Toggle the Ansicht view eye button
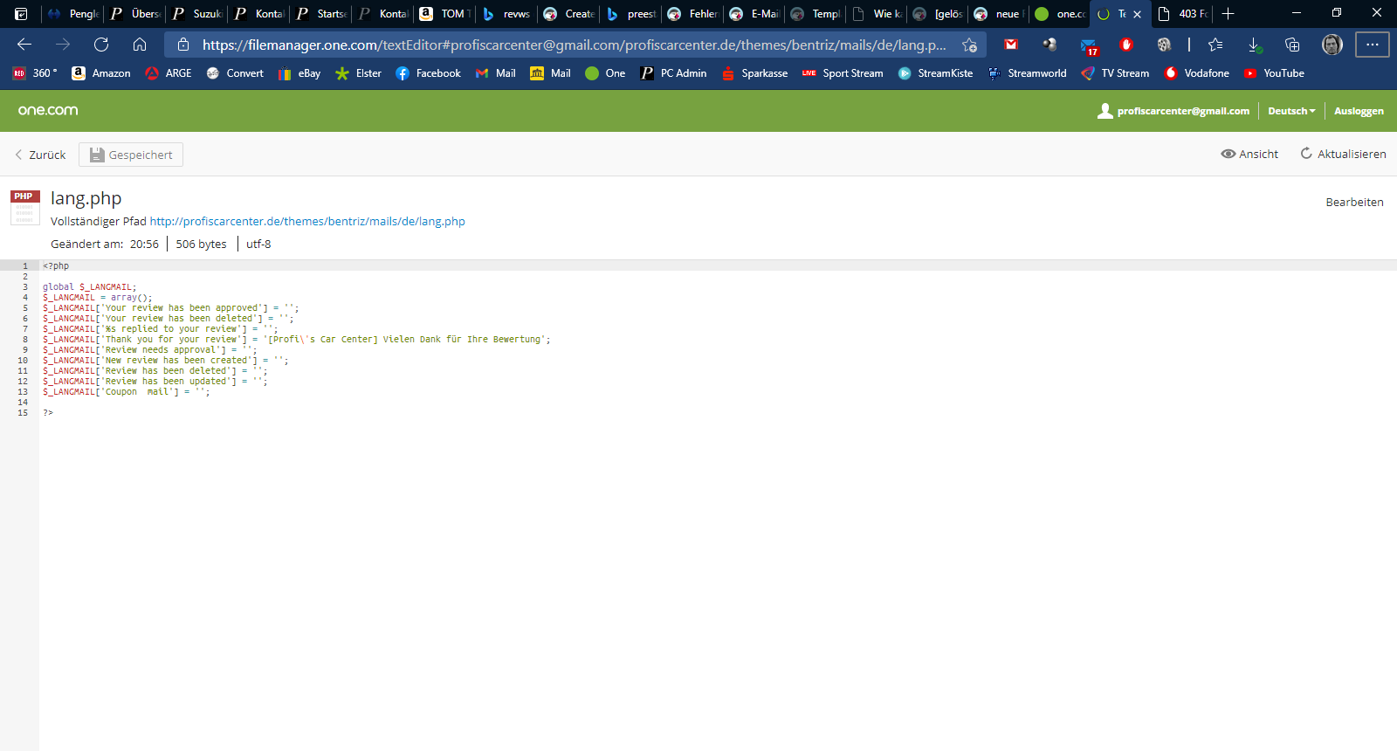This screenshot has height=751, width=1397. click(1249, 154)
